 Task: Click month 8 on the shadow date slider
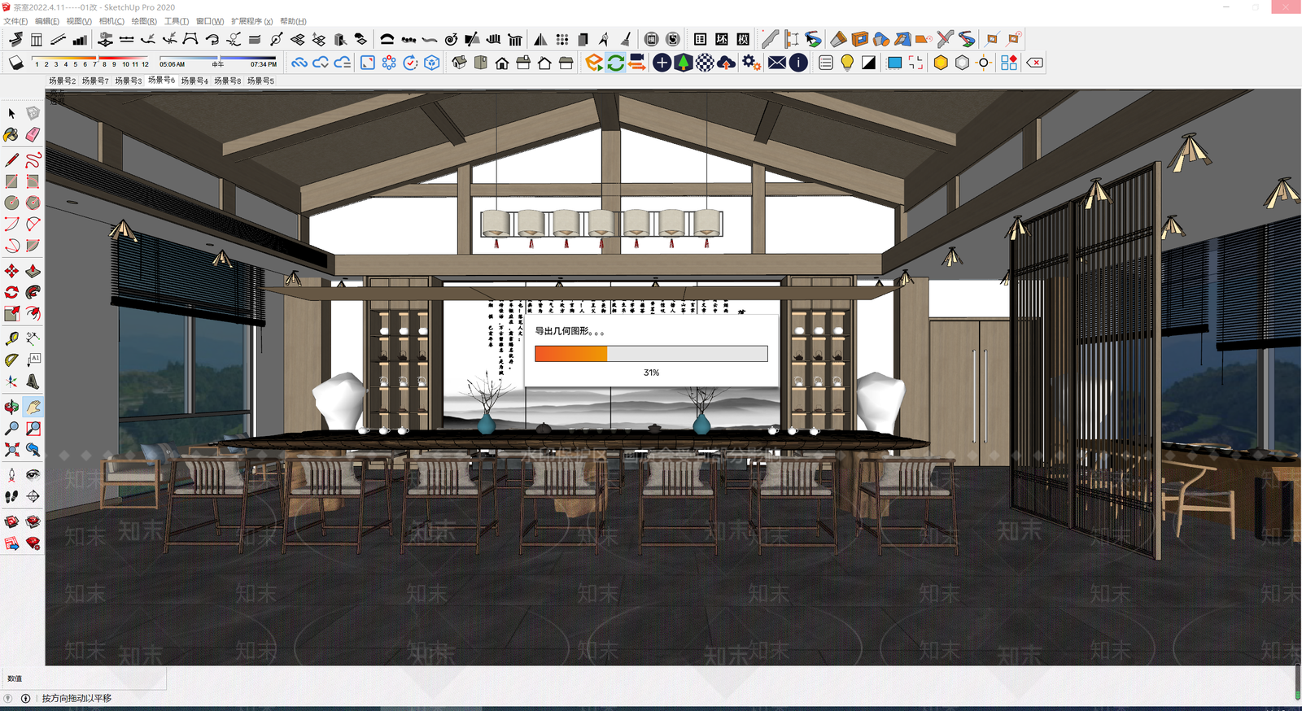coord(104,64)
